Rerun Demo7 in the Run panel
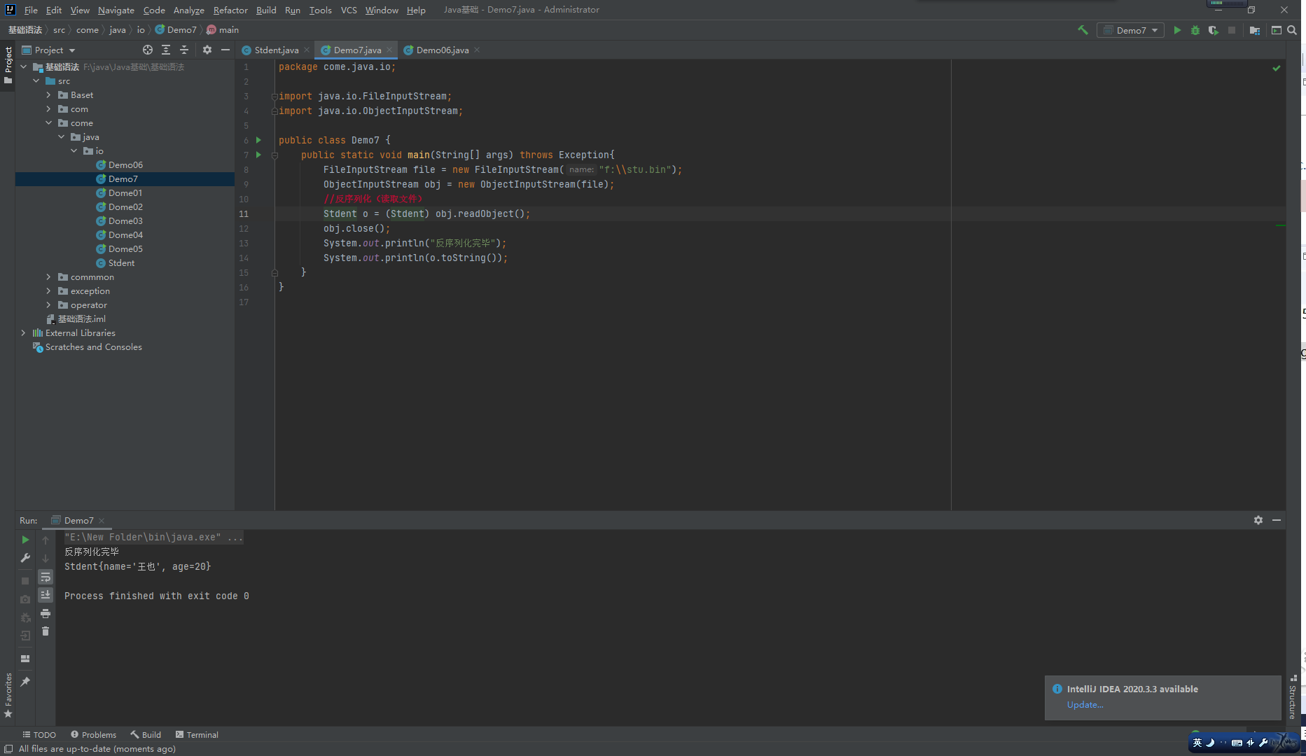This screenshot has height=756, width=1306. tap(25, 540)
